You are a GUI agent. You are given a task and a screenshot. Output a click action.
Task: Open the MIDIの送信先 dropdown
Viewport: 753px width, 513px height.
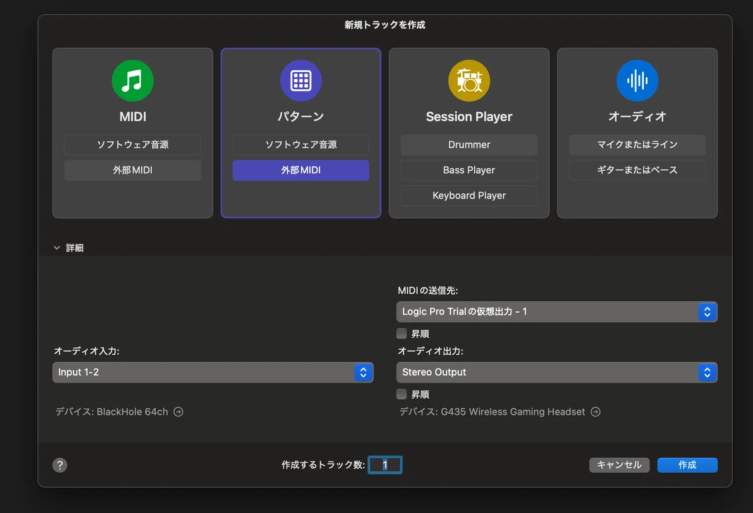557,311
